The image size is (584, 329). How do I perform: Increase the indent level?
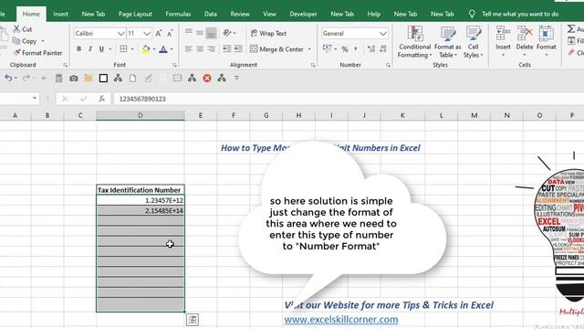click(x=238, y=48)
